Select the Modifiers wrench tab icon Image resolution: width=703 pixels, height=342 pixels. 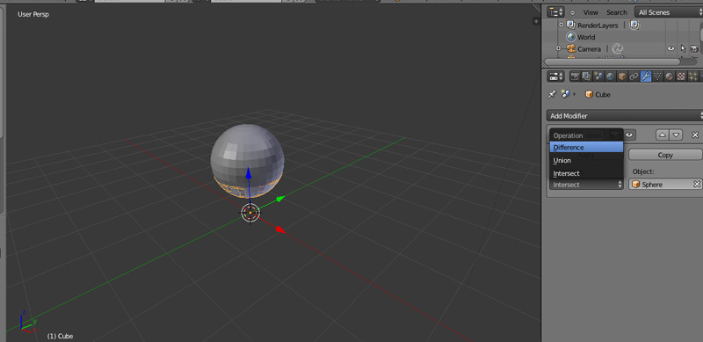click(x=646, y=76)
